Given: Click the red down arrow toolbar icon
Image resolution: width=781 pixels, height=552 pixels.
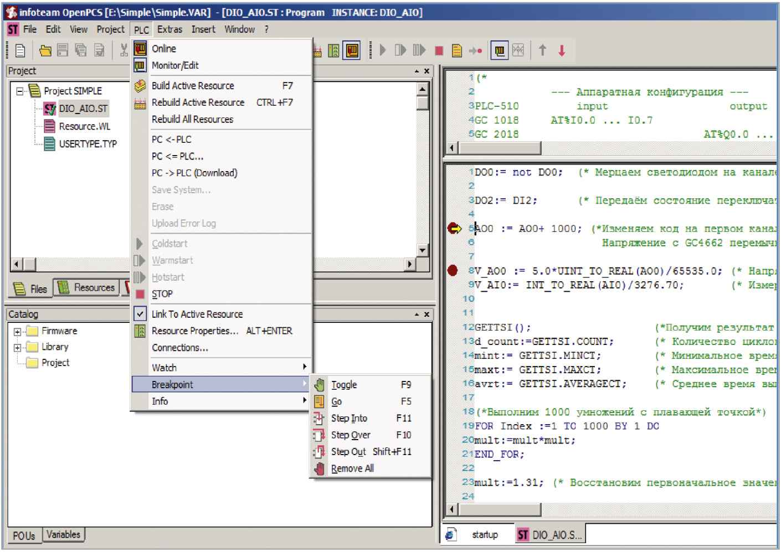Looking at the screenshot, I should pyautogui.click(x=562, y=51).
